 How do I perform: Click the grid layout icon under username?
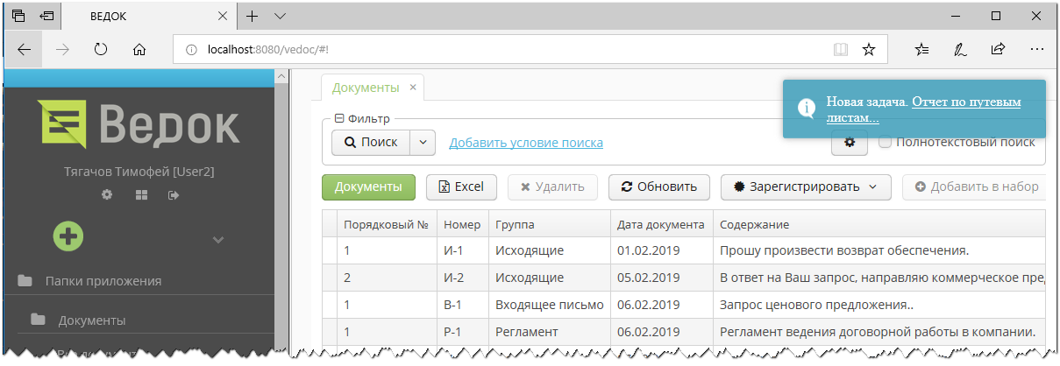[140, 194]
